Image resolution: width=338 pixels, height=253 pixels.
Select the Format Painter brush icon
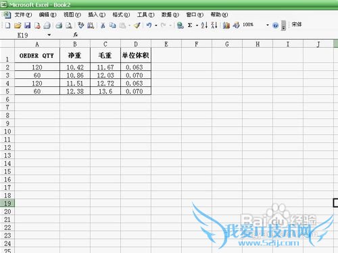coord(137,25)
